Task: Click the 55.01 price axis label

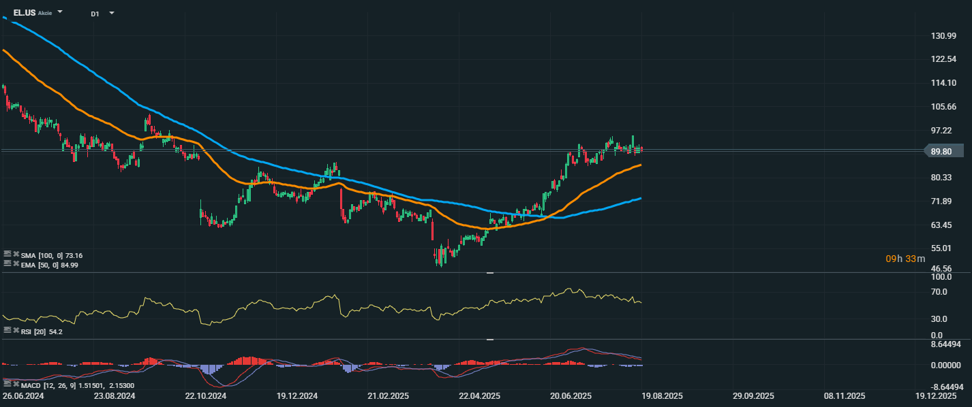Action: 942,248
